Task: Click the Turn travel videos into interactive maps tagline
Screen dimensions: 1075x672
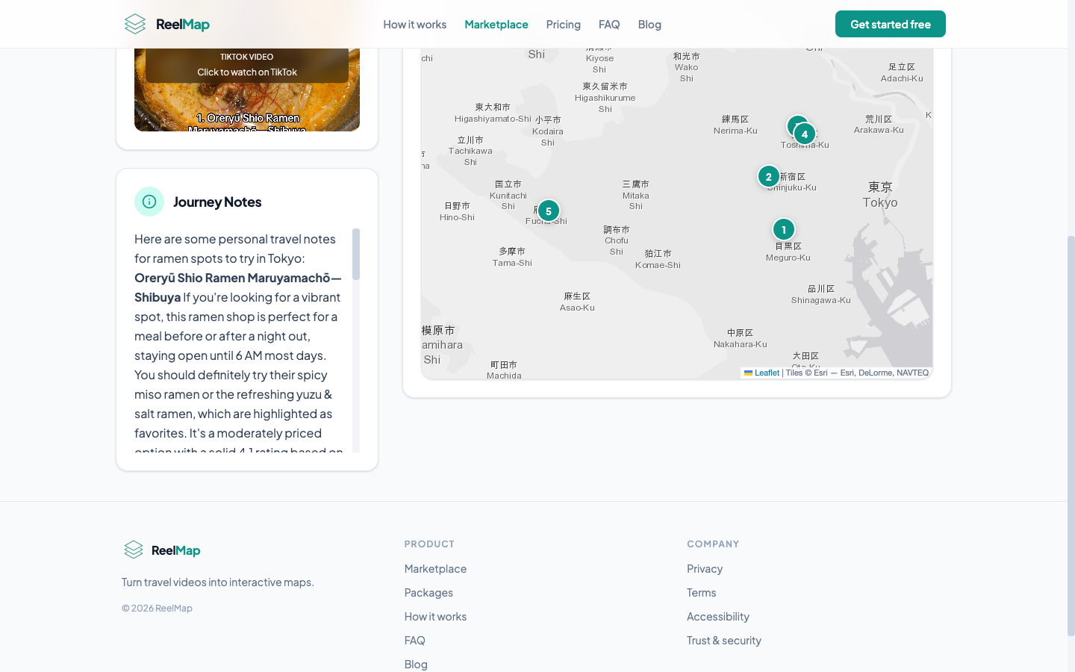Action: tap(218, 582)
